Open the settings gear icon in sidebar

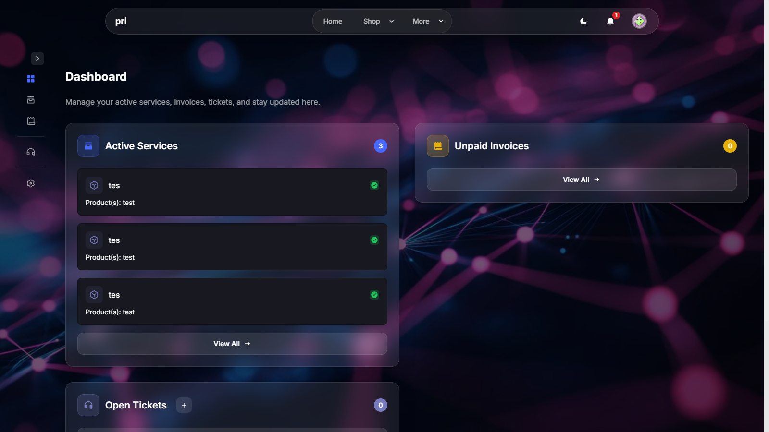pyautogui.click(x=31, y=183)
